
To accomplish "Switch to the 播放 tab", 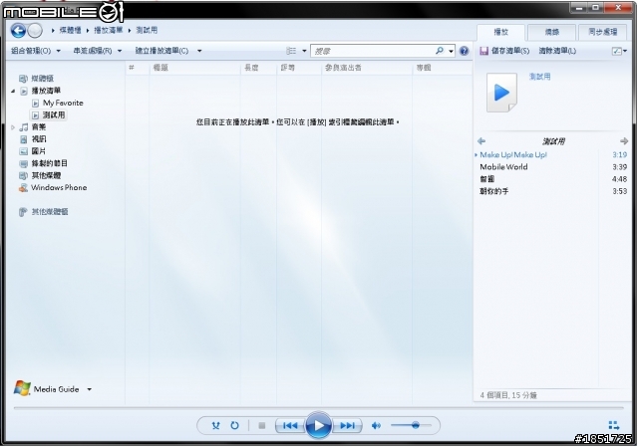I will click(500, 32).
